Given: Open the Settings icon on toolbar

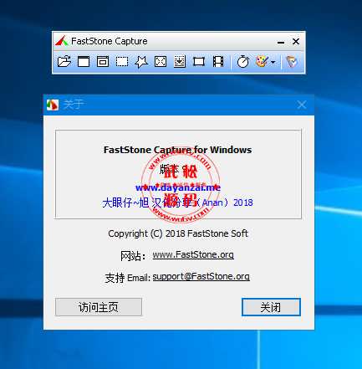Looking at the screenshot, I should 292,61.
